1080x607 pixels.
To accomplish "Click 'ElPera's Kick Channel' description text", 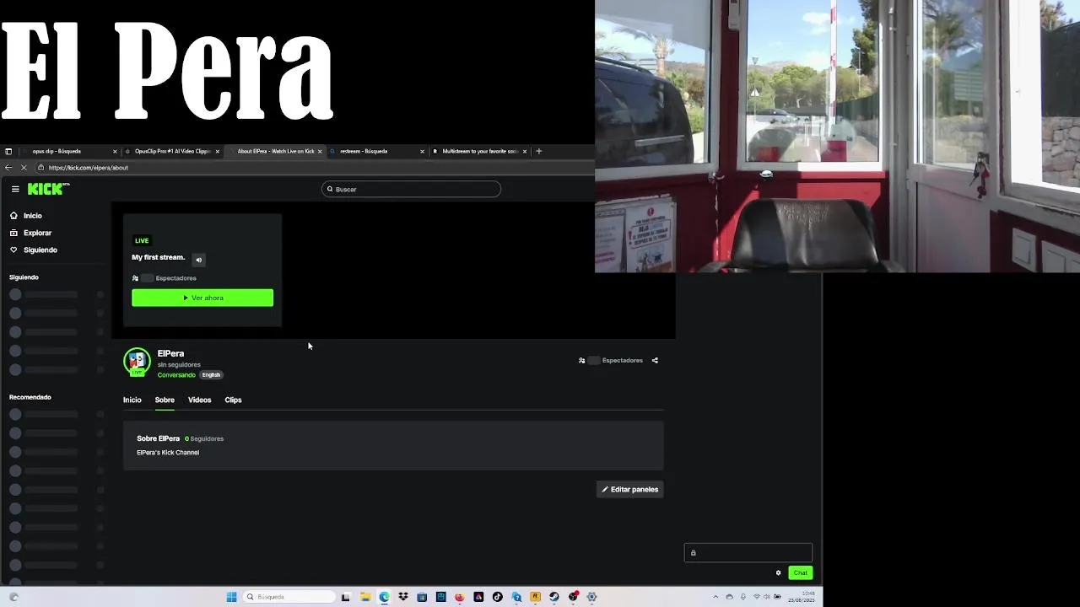I will tap(168, 453).
